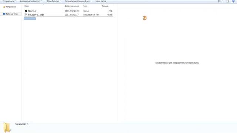The image size is (237, 133).
Task: Open the Добавить в библиотеку dropdown
Action: 31,1
